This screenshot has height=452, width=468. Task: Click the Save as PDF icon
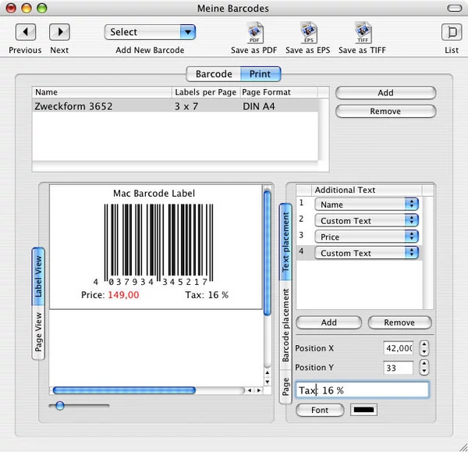[254, 32]
